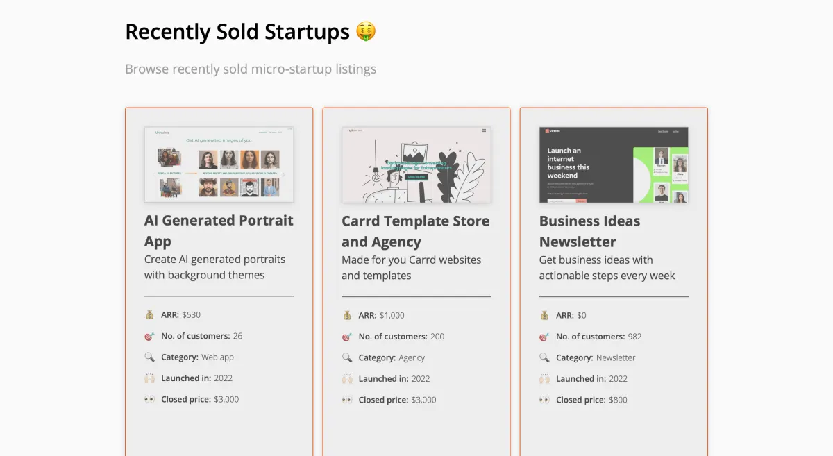
Task: Open the Carrd Template Store screenshot thumbnail
Action: point(416,164)
